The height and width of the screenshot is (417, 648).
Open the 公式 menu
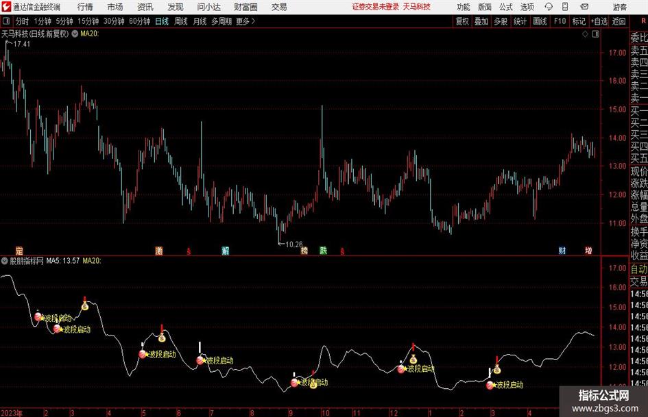pos(505,7)
